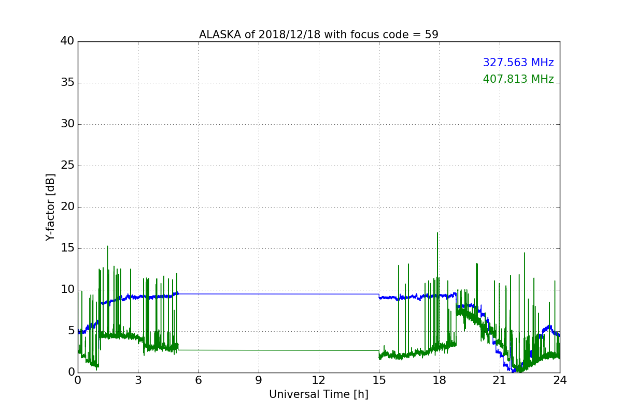This screenshot has width=622, height=414.
Task: Select the green 407.813 MHz legend label
Action: coord(518,79)
